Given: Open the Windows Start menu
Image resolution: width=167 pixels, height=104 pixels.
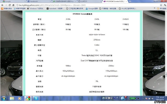Looking at the screenshot, I should click(4, 98).
